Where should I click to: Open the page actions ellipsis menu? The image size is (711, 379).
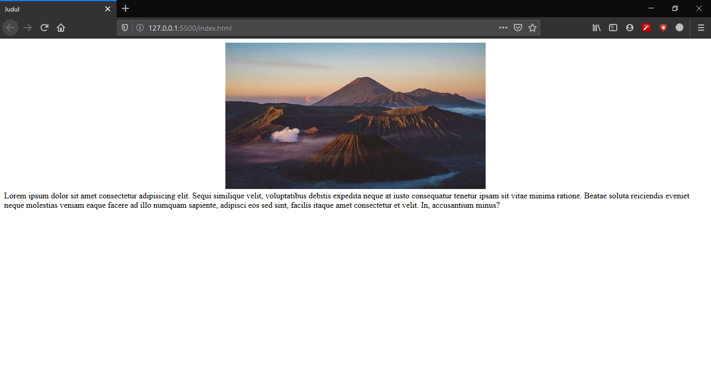coord(503,28)
